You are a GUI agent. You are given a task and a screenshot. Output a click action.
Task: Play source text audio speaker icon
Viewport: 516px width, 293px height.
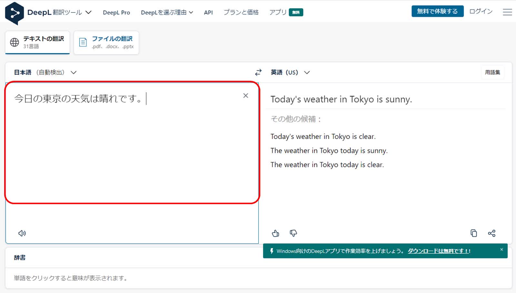click(22, 233)
